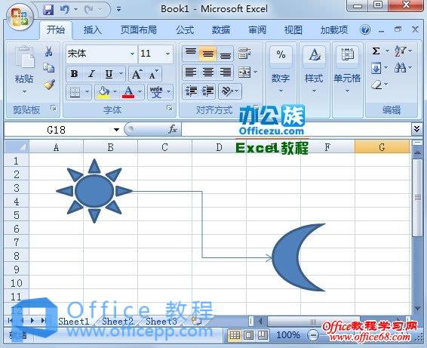This screenshot has width=427, height=348.
Task: Click the Find binoculars icon
Action: [400, 68]
